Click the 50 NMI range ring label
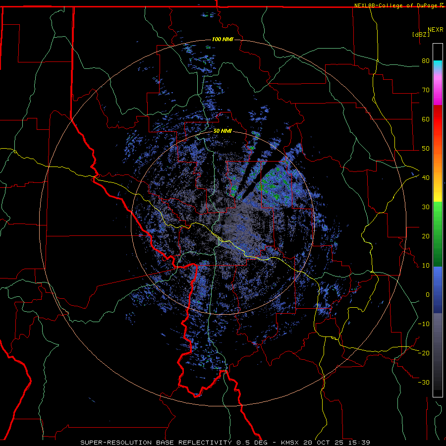 click(223, 131)
